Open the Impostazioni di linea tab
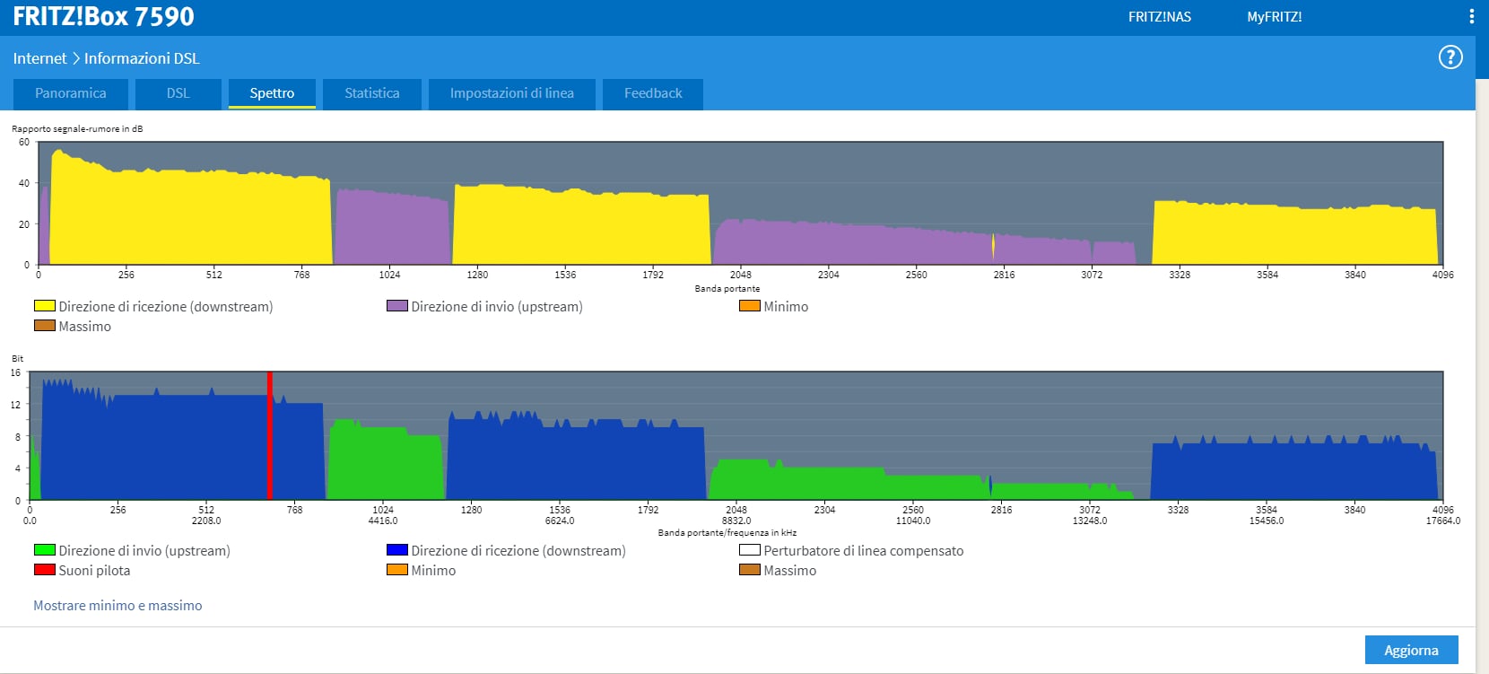This screenshot has width=1489, height=674. click(x=511, y=93)
